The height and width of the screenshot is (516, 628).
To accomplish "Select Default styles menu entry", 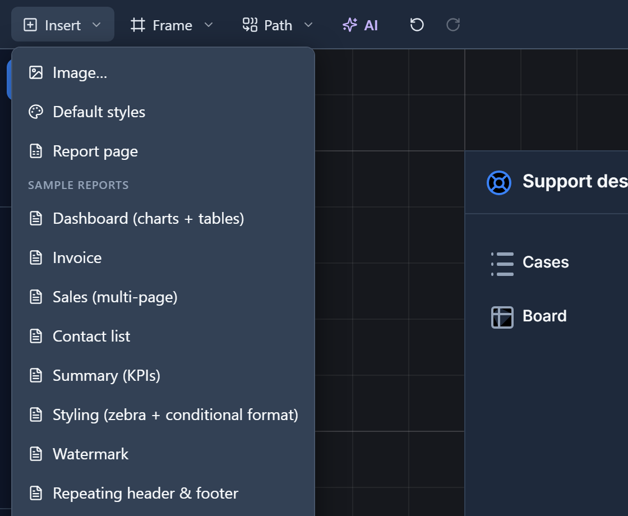I will 163,112.
